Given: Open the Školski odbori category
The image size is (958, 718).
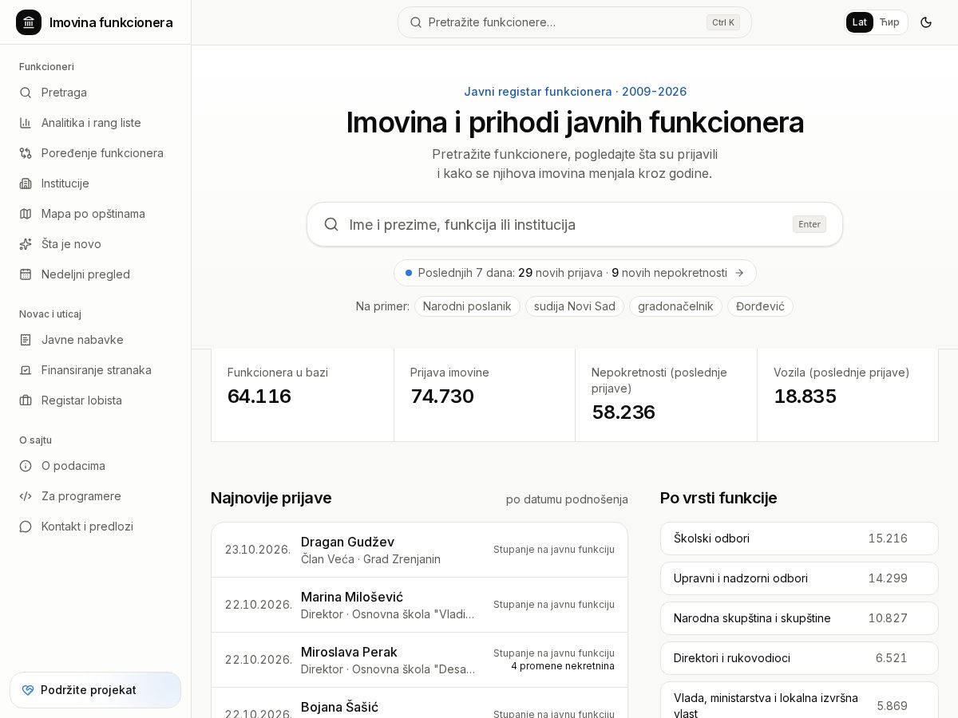Looking at the screenshot, I should tap(799, 538).
